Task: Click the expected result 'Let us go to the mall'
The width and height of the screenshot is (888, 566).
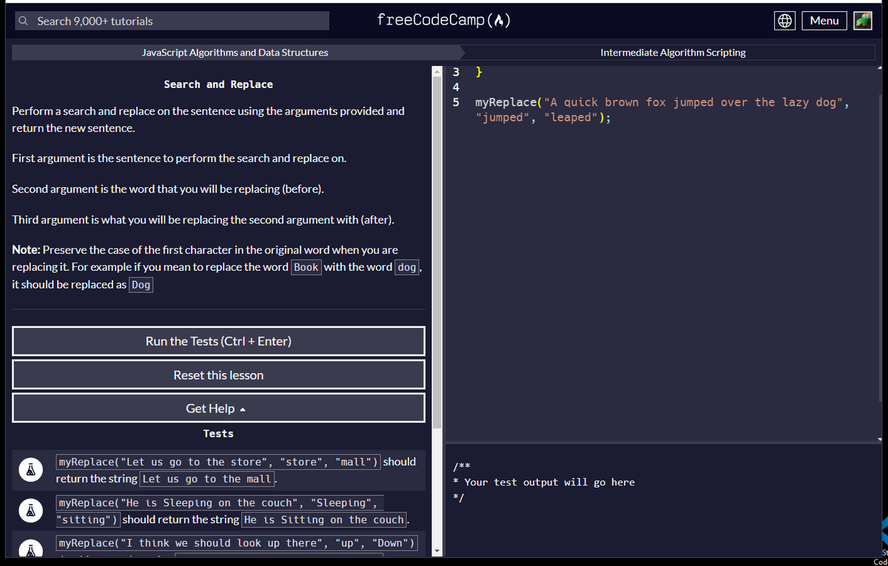Action: point(206,479)
